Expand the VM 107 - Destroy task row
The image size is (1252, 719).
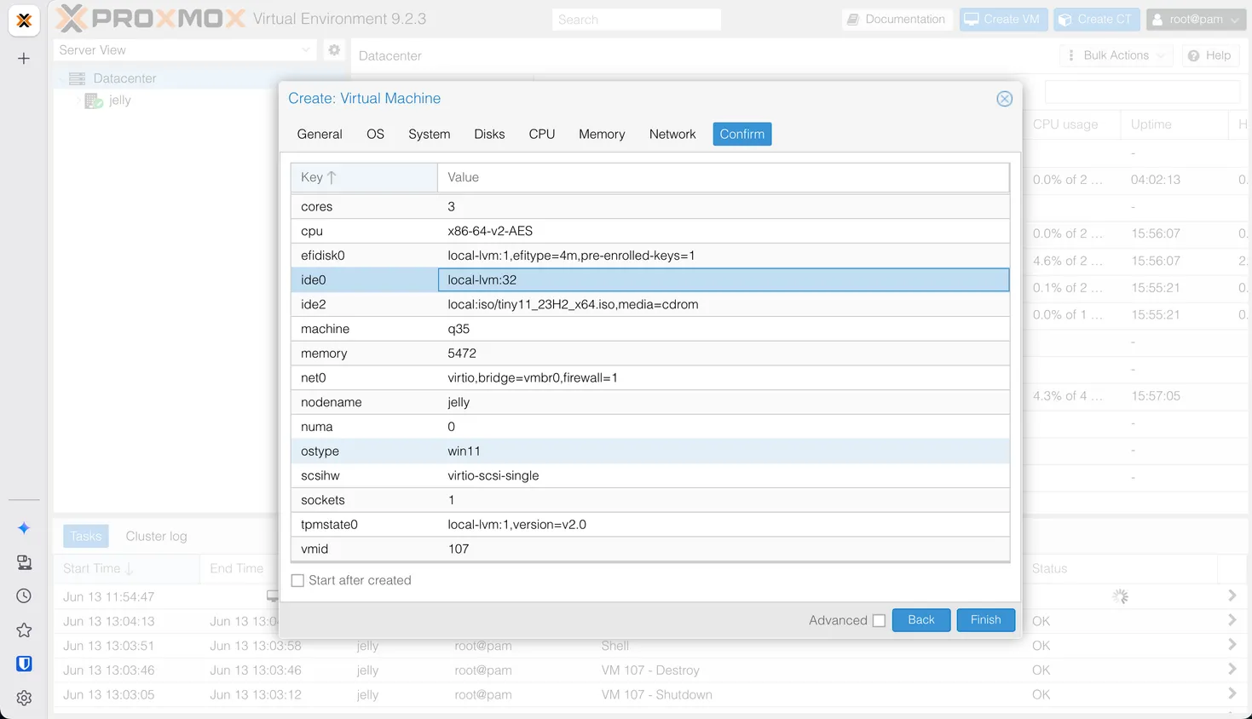click(1232, 670)
